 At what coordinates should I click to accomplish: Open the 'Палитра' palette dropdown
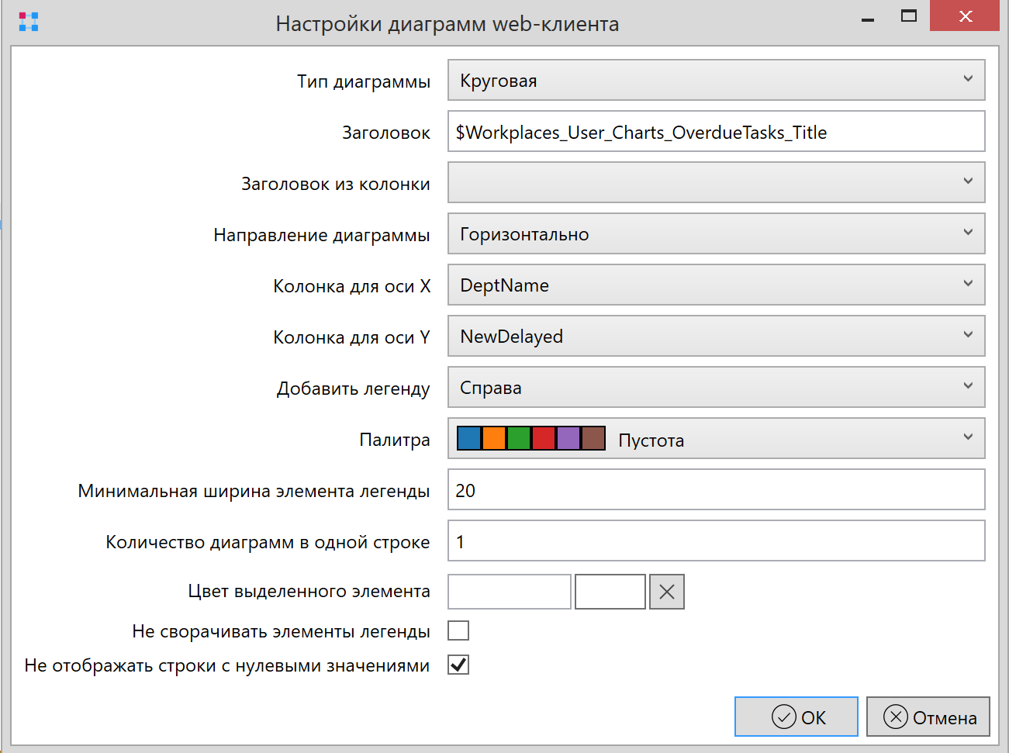click(x=715, y=439)
